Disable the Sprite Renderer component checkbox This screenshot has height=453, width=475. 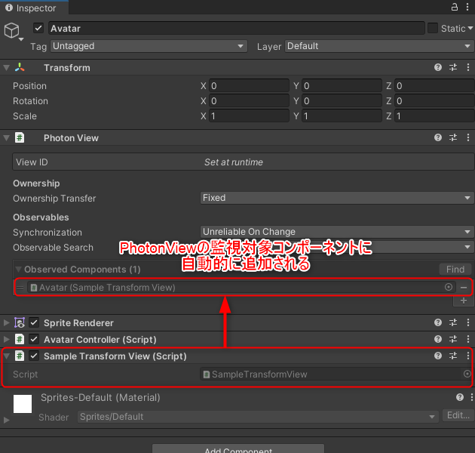(x=34, y=322)
